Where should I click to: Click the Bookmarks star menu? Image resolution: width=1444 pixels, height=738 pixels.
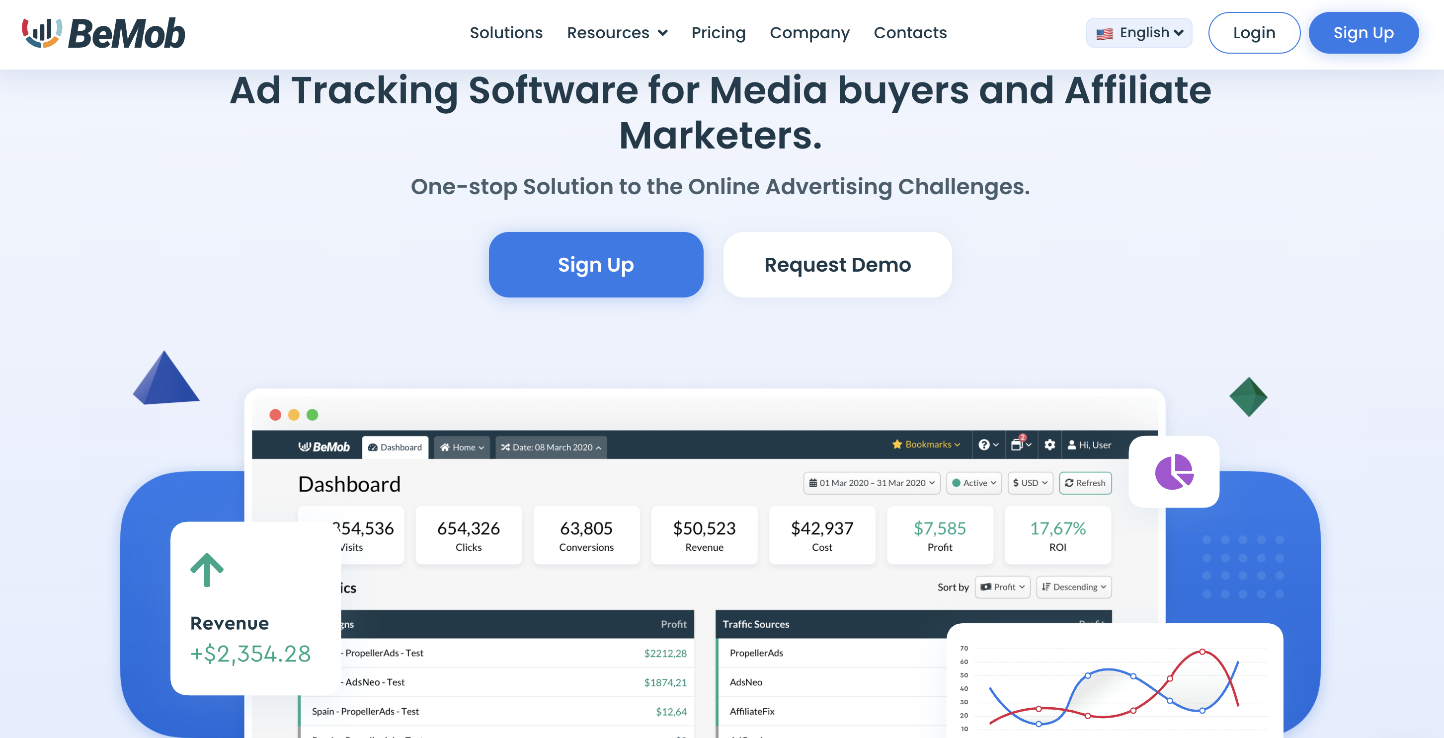pyautogui.click(x=926, y=444)
